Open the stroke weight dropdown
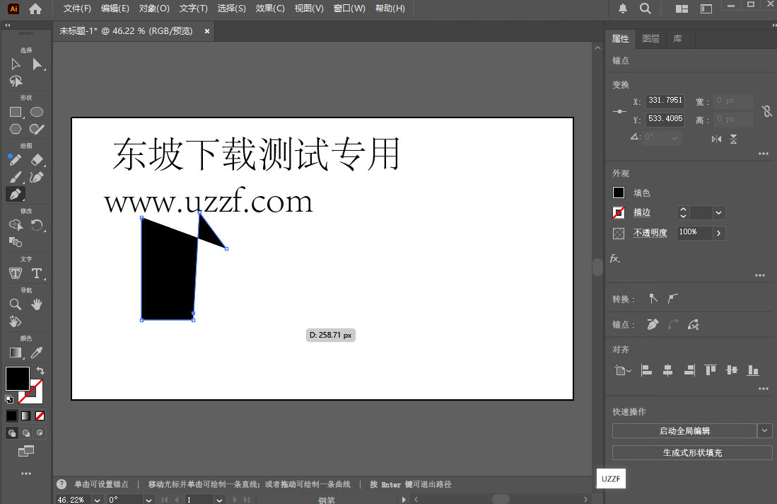 (x=718, y=212)
